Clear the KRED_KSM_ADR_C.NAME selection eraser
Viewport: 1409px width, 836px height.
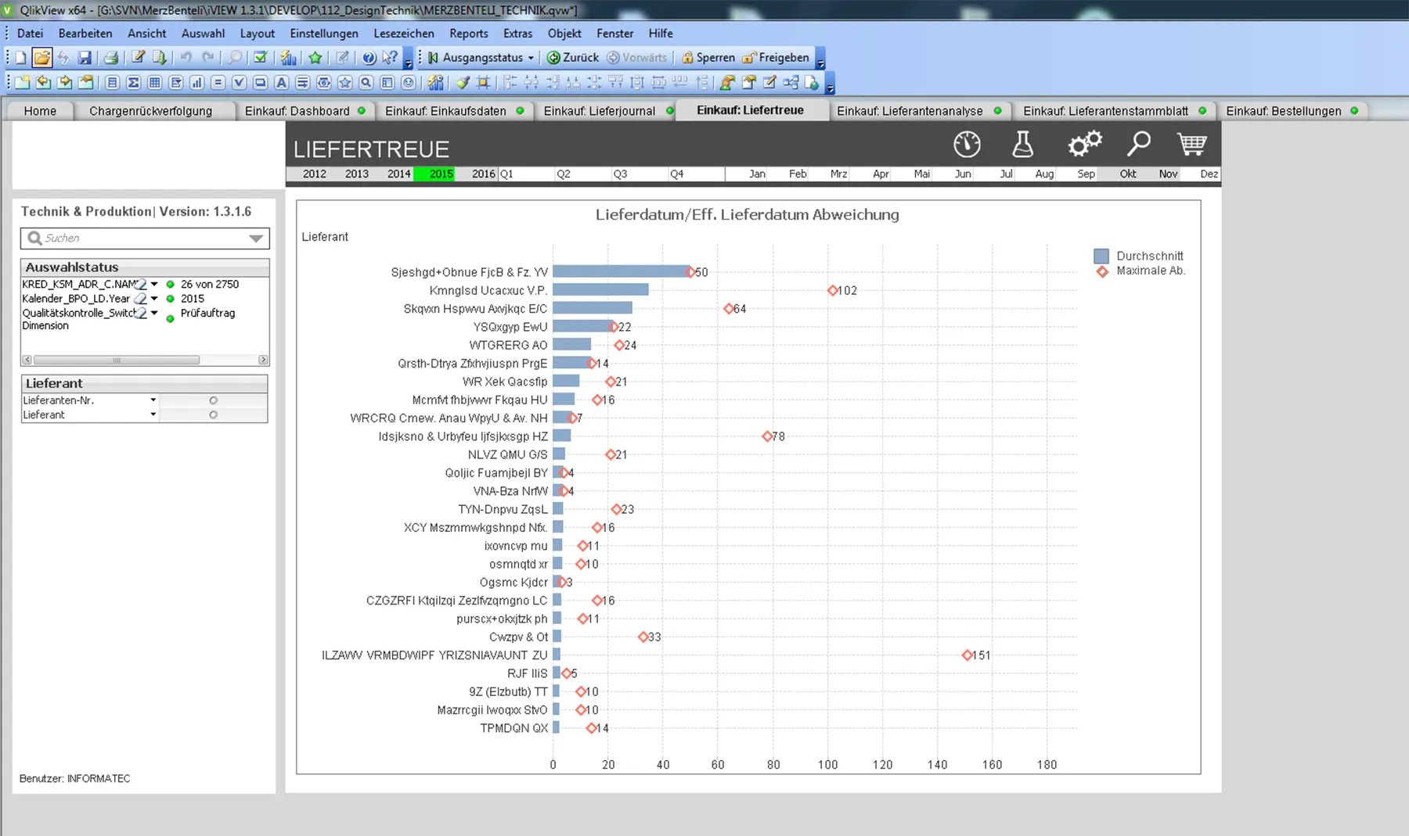click(141, 284)
